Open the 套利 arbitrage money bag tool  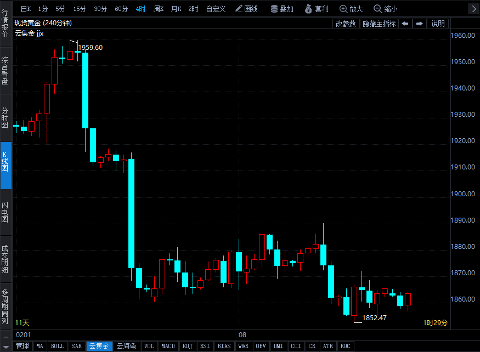pyautogui.click(x=317, y=9)
